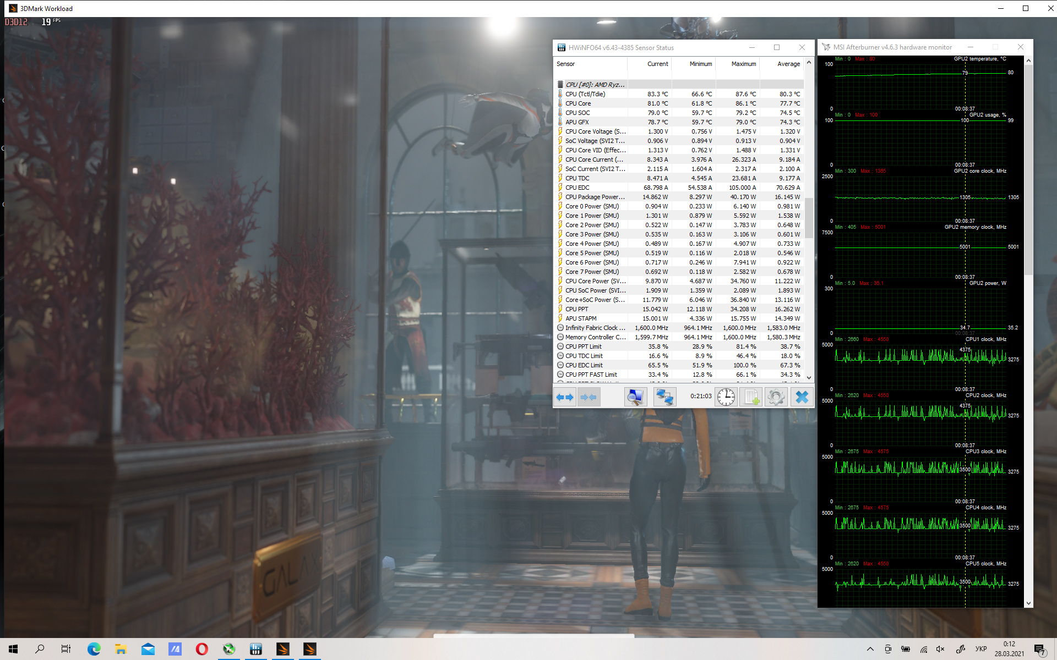This screenshot has width=1057, height=660.
Task: Open Opera browser from the taskbar
Action: click(201, 649)
